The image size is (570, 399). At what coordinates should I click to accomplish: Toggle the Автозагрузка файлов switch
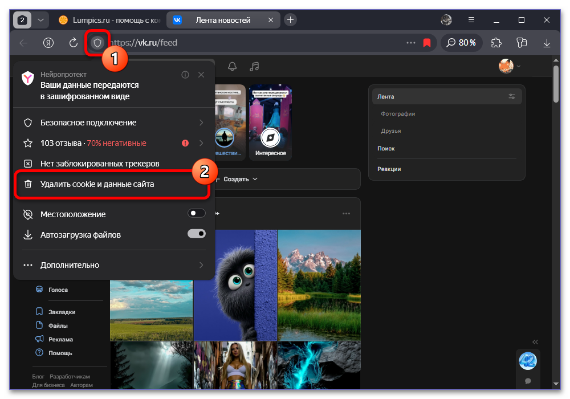coord(196,234)
